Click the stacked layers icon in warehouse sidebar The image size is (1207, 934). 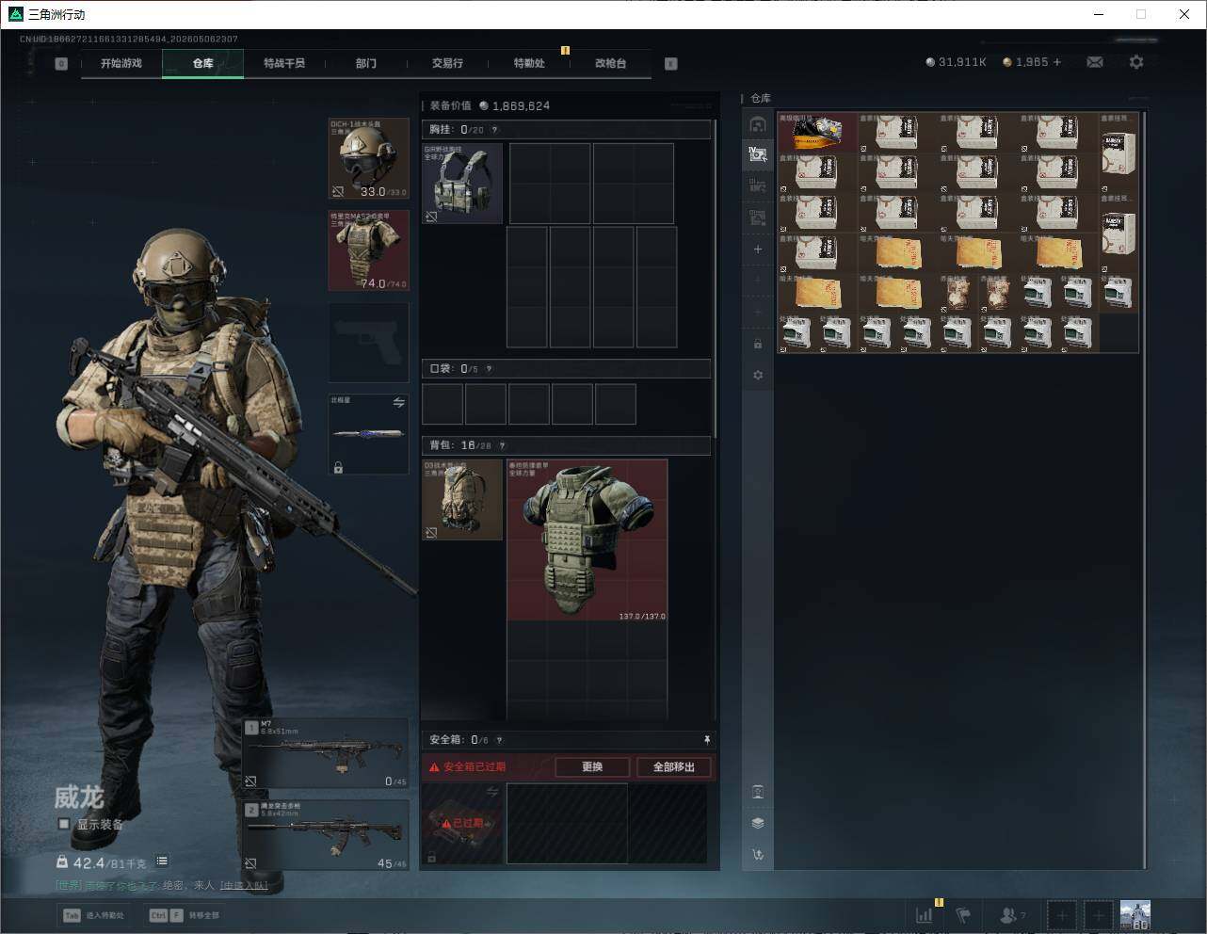(758, 823)
